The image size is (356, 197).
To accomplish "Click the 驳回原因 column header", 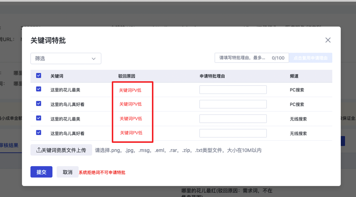I will (127, 76).
